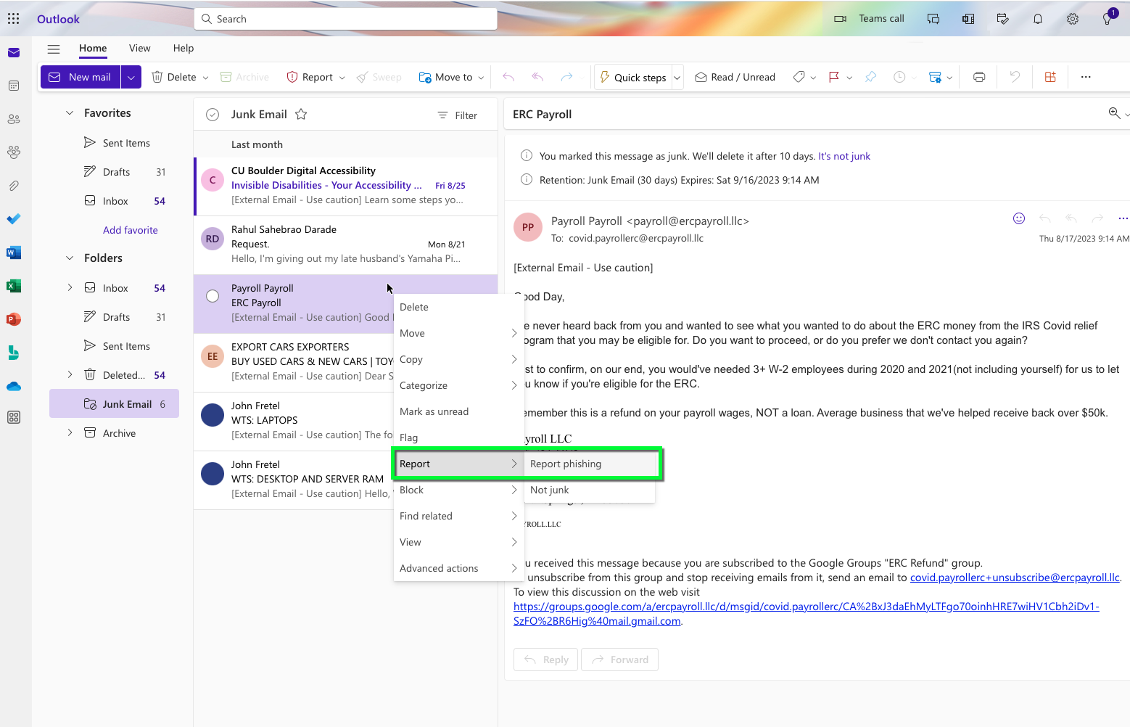Add emoji reaction to the message
The width and height of the screenshot is (1130, 727).
(1019, 218)
